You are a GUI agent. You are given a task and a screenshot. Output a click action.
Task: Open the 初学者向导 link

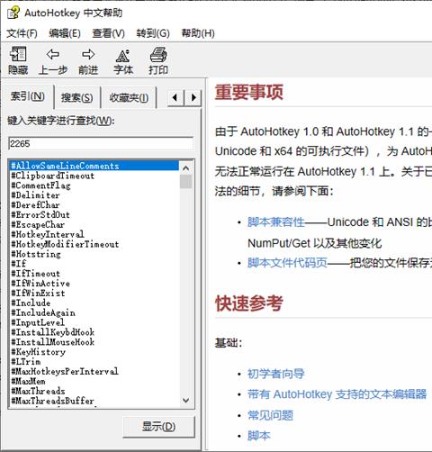click(x=276, y=374)
